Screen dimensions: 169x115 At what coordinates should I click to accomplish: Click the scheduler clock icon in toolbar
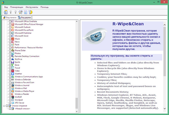(x=6, y=12)
